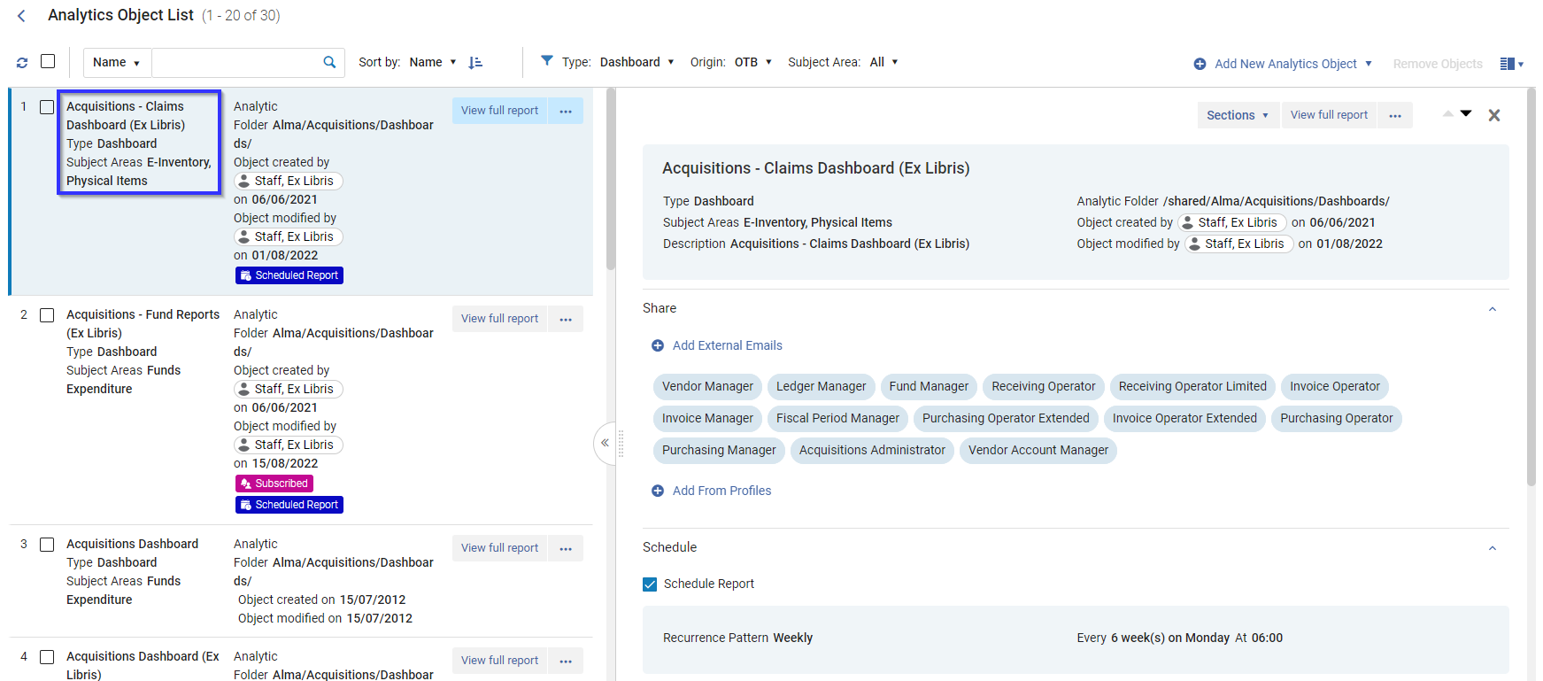Open the Sort by Name dropdown
The width and height of the screenshot is (1543, 681).
[433, 62]
